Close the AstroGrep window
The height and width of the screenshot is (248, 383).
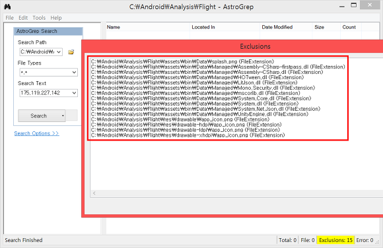[370, 5]
